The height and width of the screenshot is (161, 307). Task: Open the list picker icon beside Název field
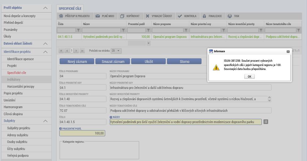[266, 122]
